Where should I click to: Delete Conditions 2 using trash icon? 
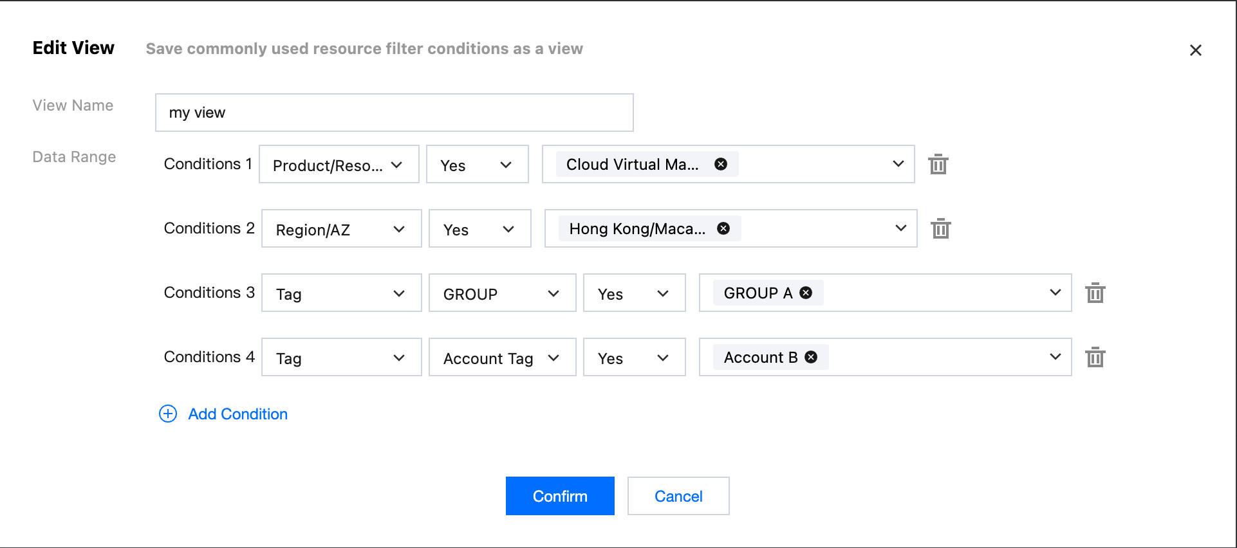pyautogui.click(x=940, y=229)
